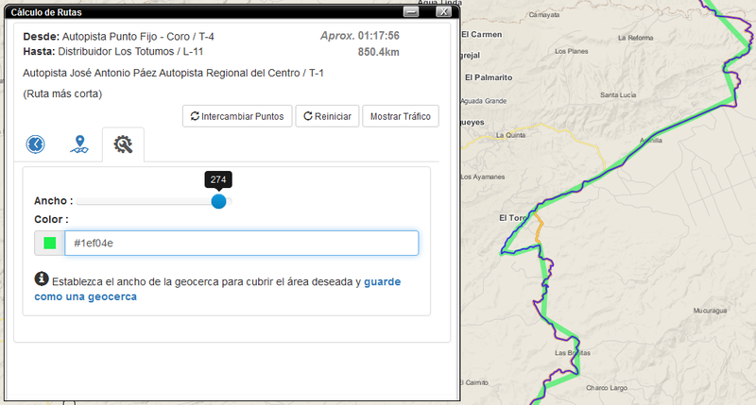Click the Desde origin text Autopista Punto Fijo
The height and width of the screenshot is (405, 756).
pos(138,37)
